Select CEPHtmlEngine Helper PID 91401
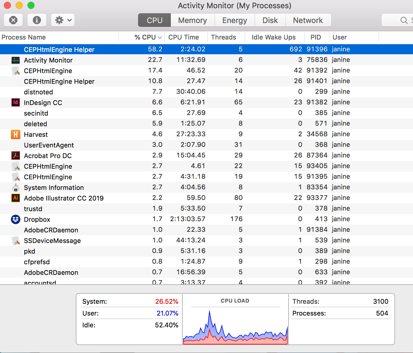413x353 pixels. coord(206,81)
